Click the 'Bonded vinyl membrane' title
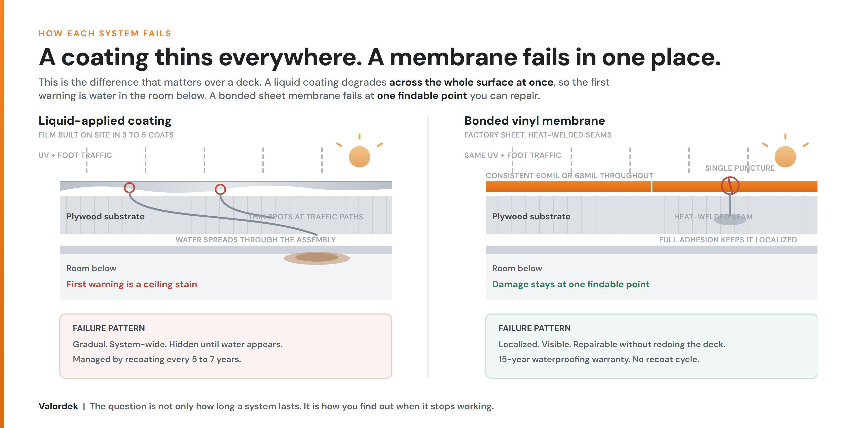856x428 pixels. [534, 121]
